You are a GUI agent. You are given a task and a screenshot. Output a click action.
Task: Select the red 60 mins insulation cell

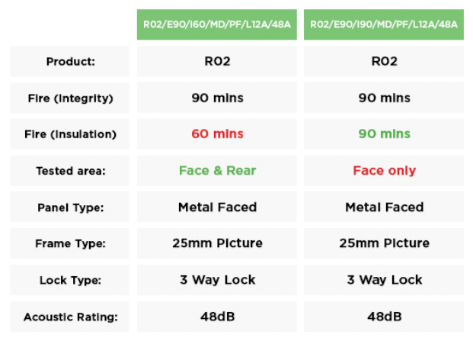coord(216,134)
